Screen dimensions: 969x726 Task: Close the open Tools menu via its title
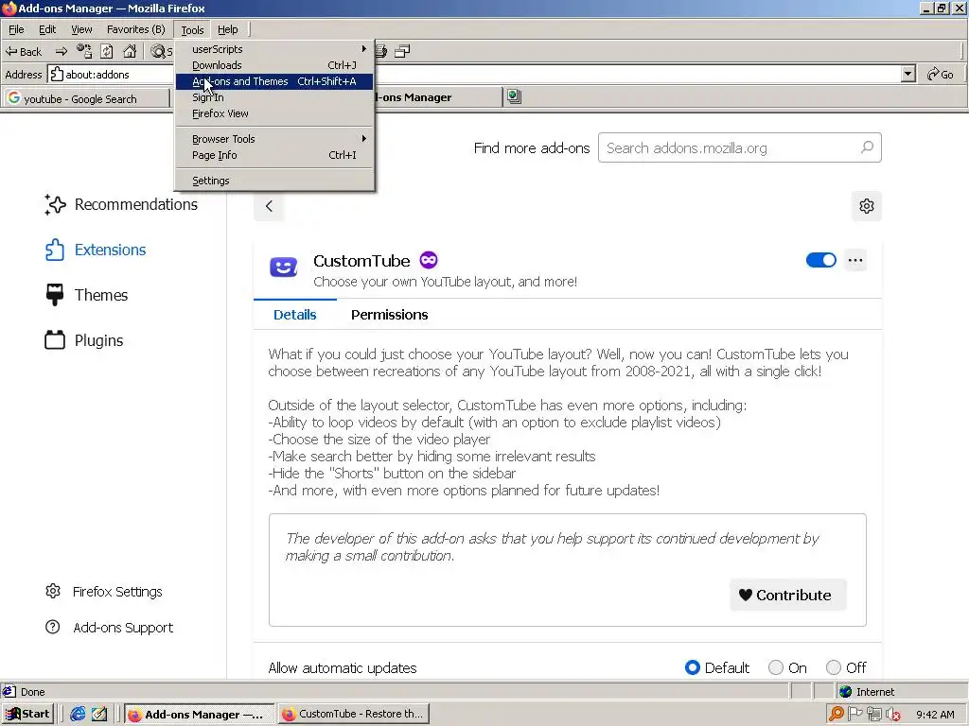[192, 29]
